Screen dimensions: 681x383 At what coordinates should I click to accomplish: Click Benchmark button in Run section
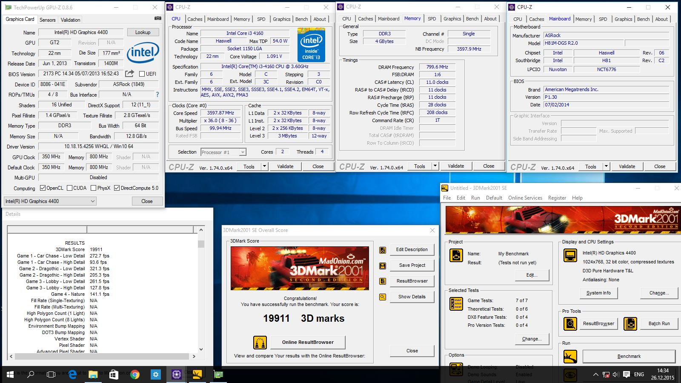629,357
